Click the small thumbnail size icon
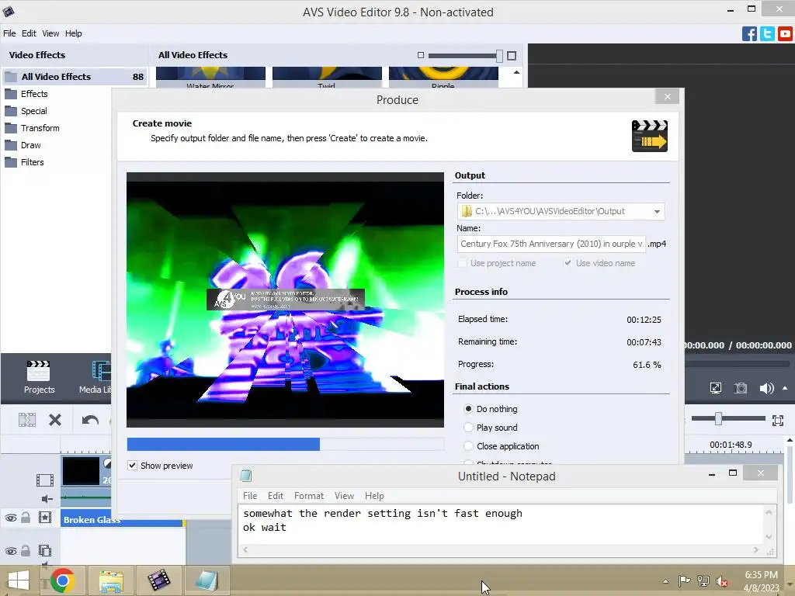Viewport: 795px width, 596px height. pyautogui.click(x=420, y=55)
